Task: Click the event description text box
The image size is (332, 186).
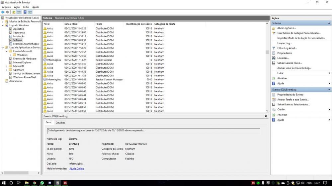Action: point(153,130)
